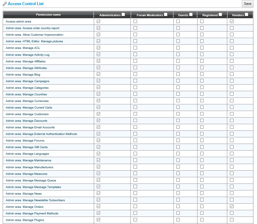257x224 pixels.
Task: Click the 'Admin area. Manage Gift Cards' label
Action: coord(26,147)
